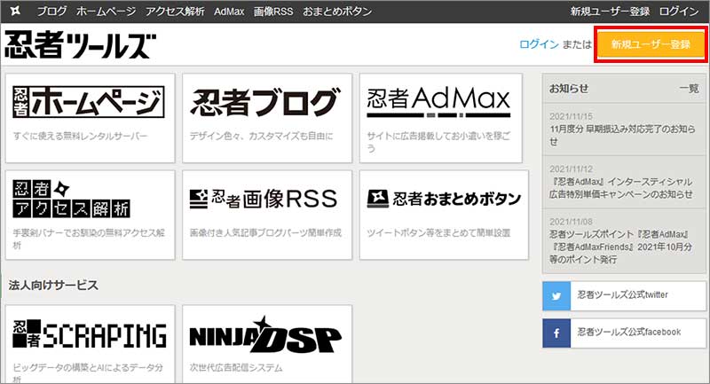
Task: Click text すぐに使える無料レンタルサーバー
Action: [x=80, y=137]
